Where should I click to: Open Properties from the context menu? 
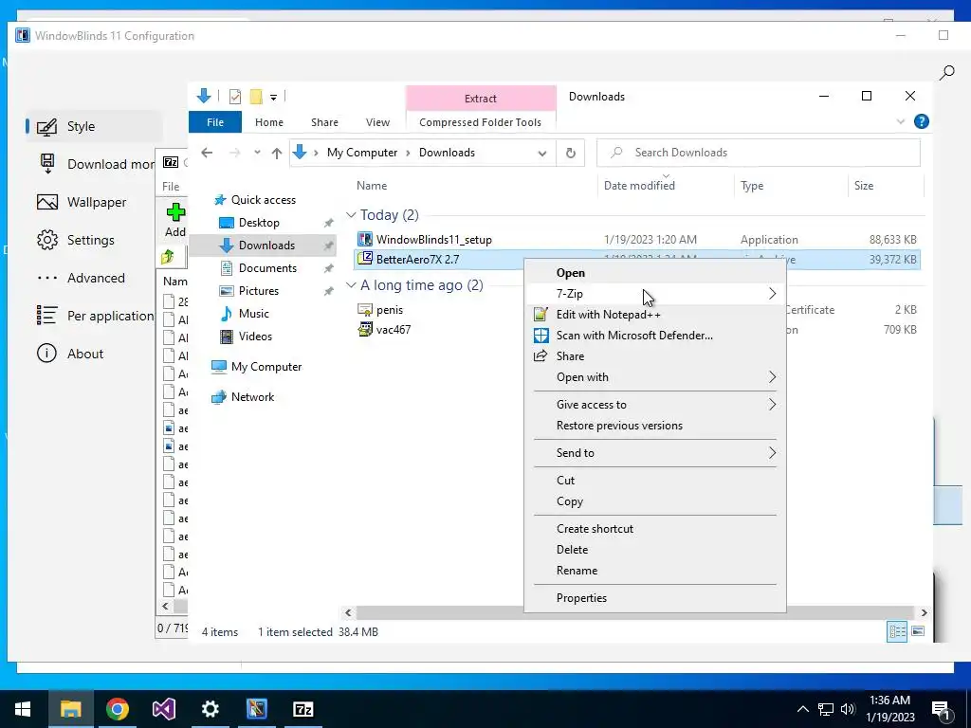point(655,598)
